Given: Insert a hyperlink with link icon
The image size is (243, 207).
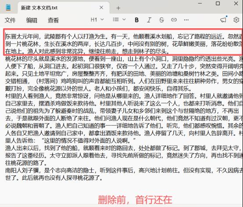Looking at the screenshot, I should pos(174,20).
